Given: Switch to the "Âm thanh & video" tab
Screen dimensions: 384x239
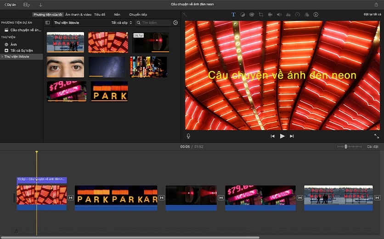Looking at the screenshot, I should pos(78,15).
